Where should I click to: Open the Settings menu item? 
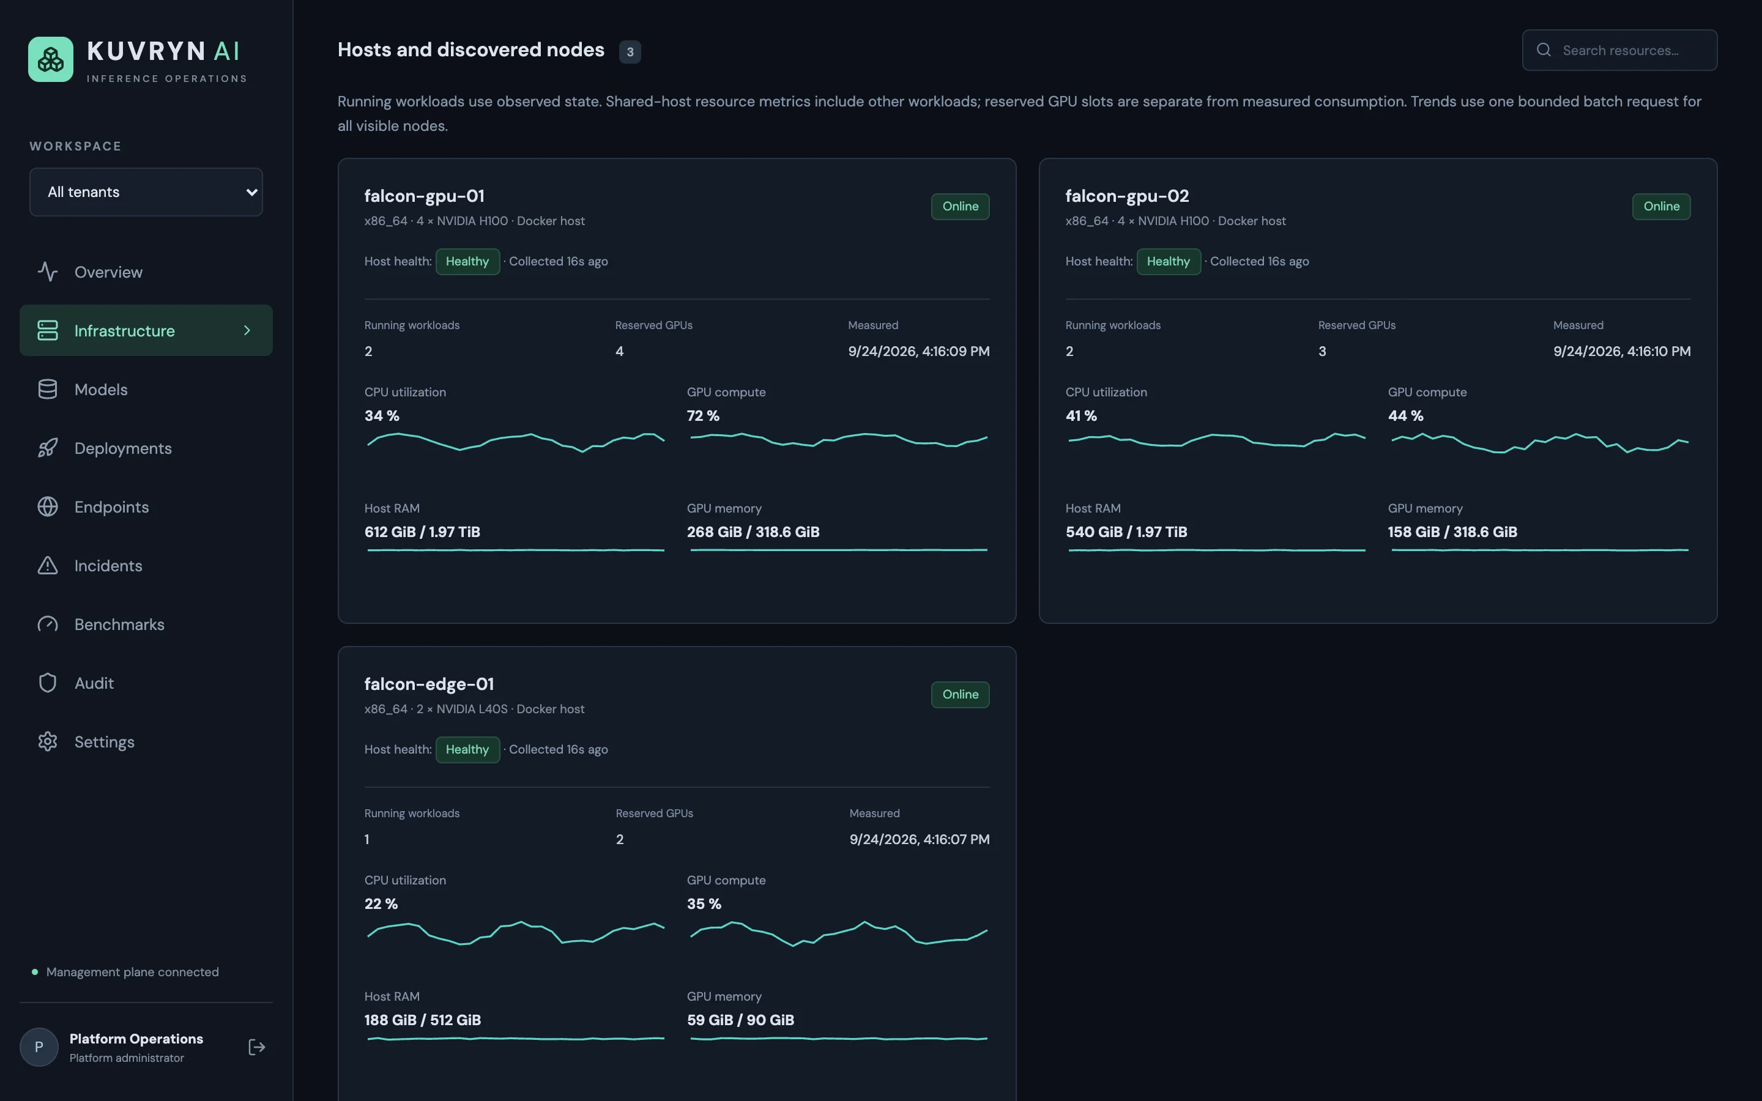tap(146, 742)
